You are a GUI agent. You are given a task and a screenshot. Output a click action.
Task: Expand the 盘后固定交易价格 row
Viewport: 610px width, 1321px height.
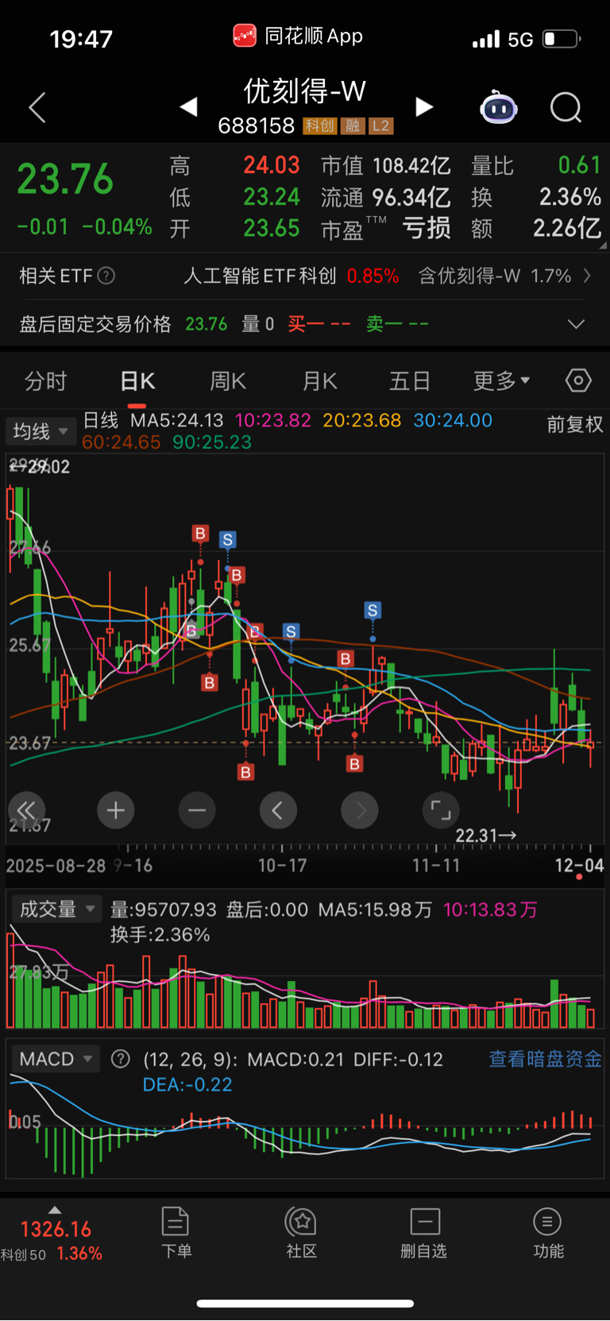(576, 324)
